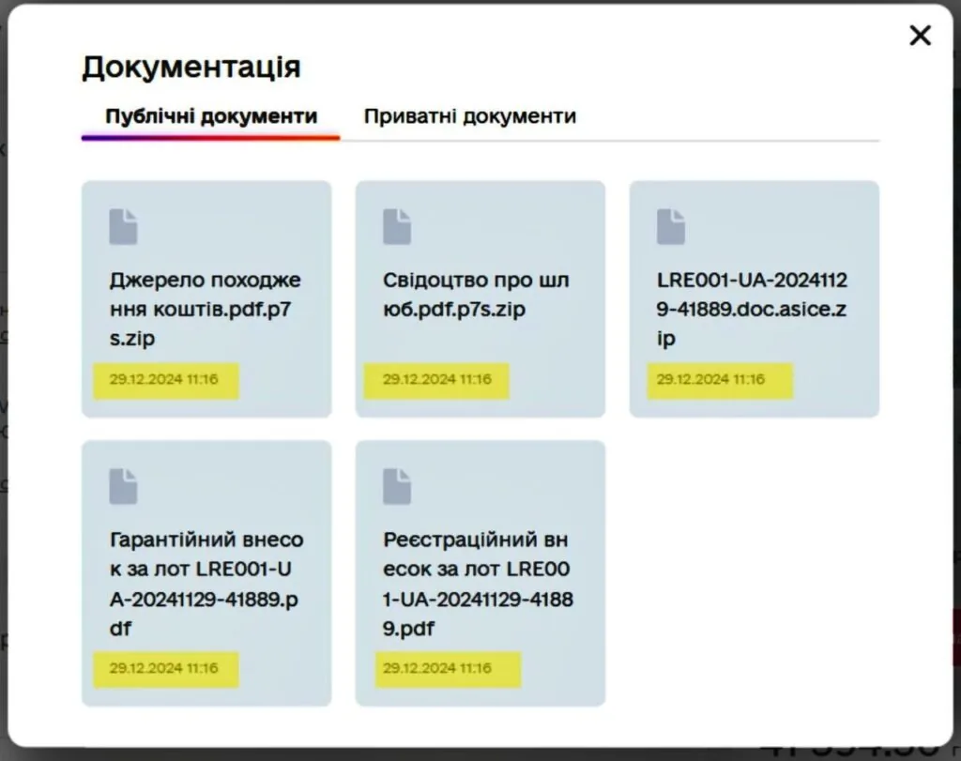Image resolution: width=961 pixels, height=761 pixels.
Task: Switch to the Приватні документи tab
Action: click(x=469, y=116)
